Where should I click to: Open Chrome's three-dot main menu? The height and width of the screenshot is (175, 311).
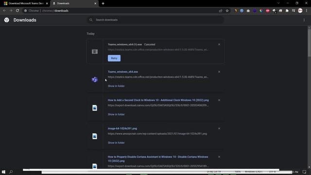pos(307,11)
